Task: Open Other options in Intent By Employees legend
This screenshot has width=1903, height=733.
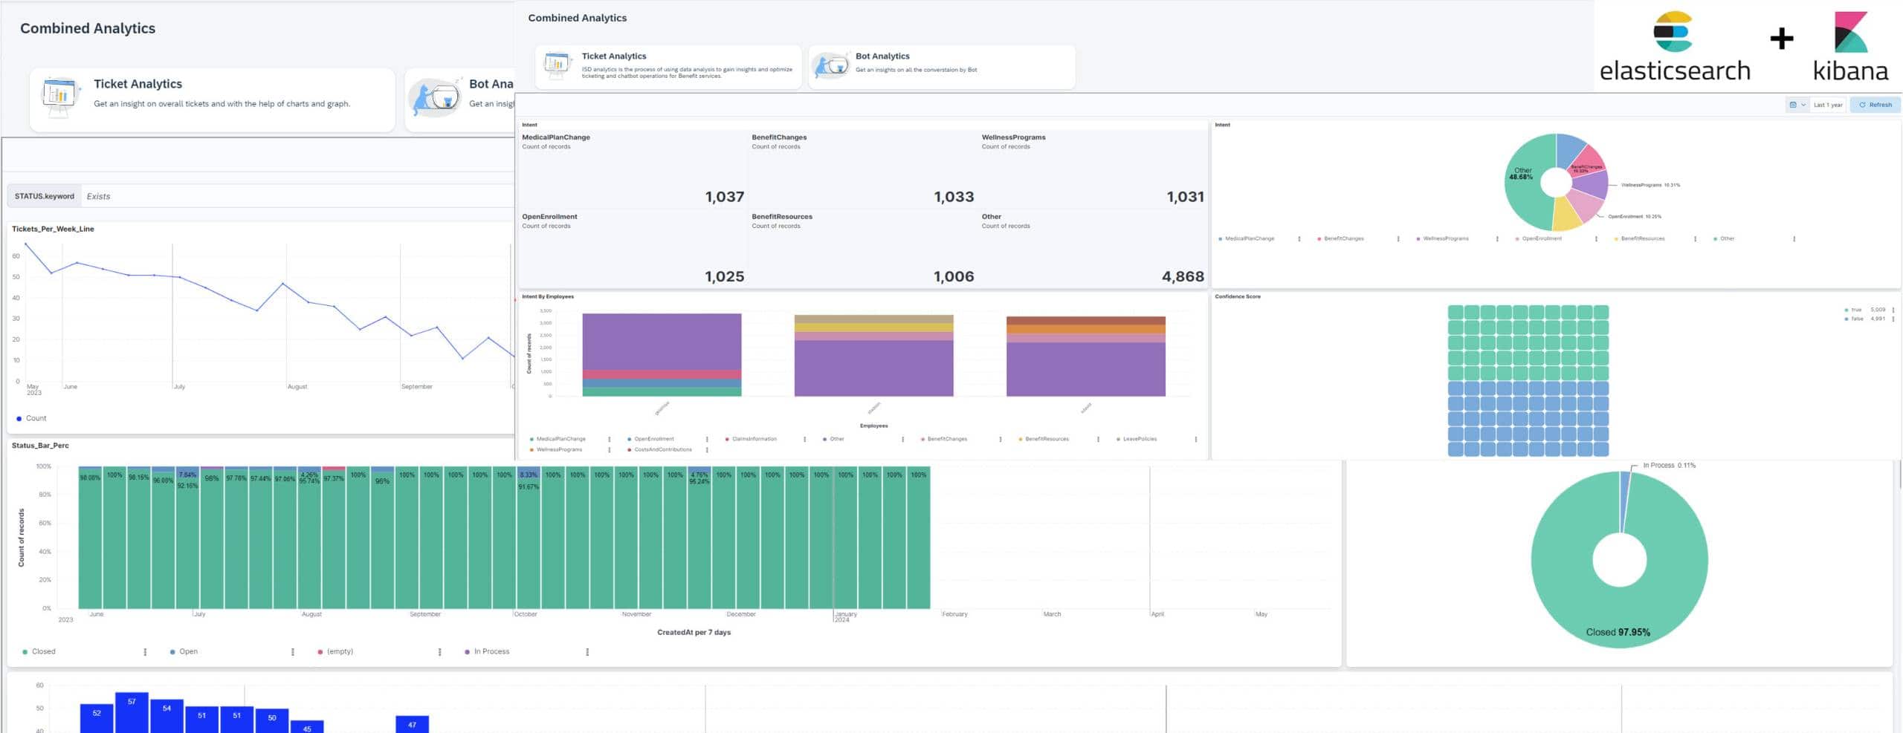Action: coord(902,440)
